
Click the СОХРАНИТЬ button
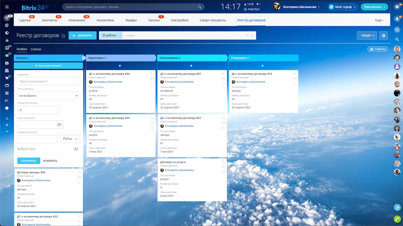[29, 161]
